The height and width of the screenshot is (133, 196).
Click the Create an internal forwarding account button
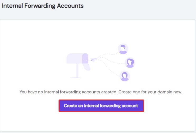pyautogui.click(x=101, y=106)
